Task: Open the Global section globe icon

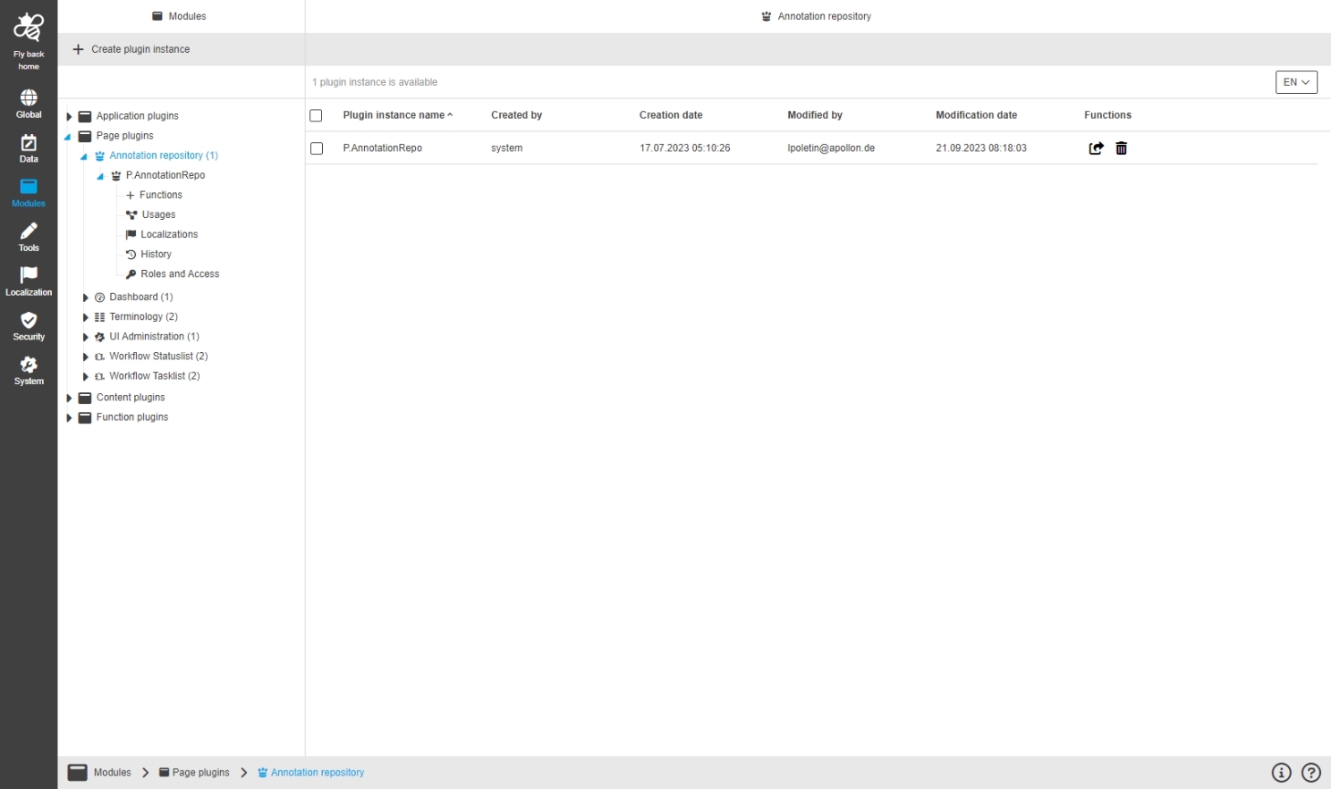Action: point(29,97)
